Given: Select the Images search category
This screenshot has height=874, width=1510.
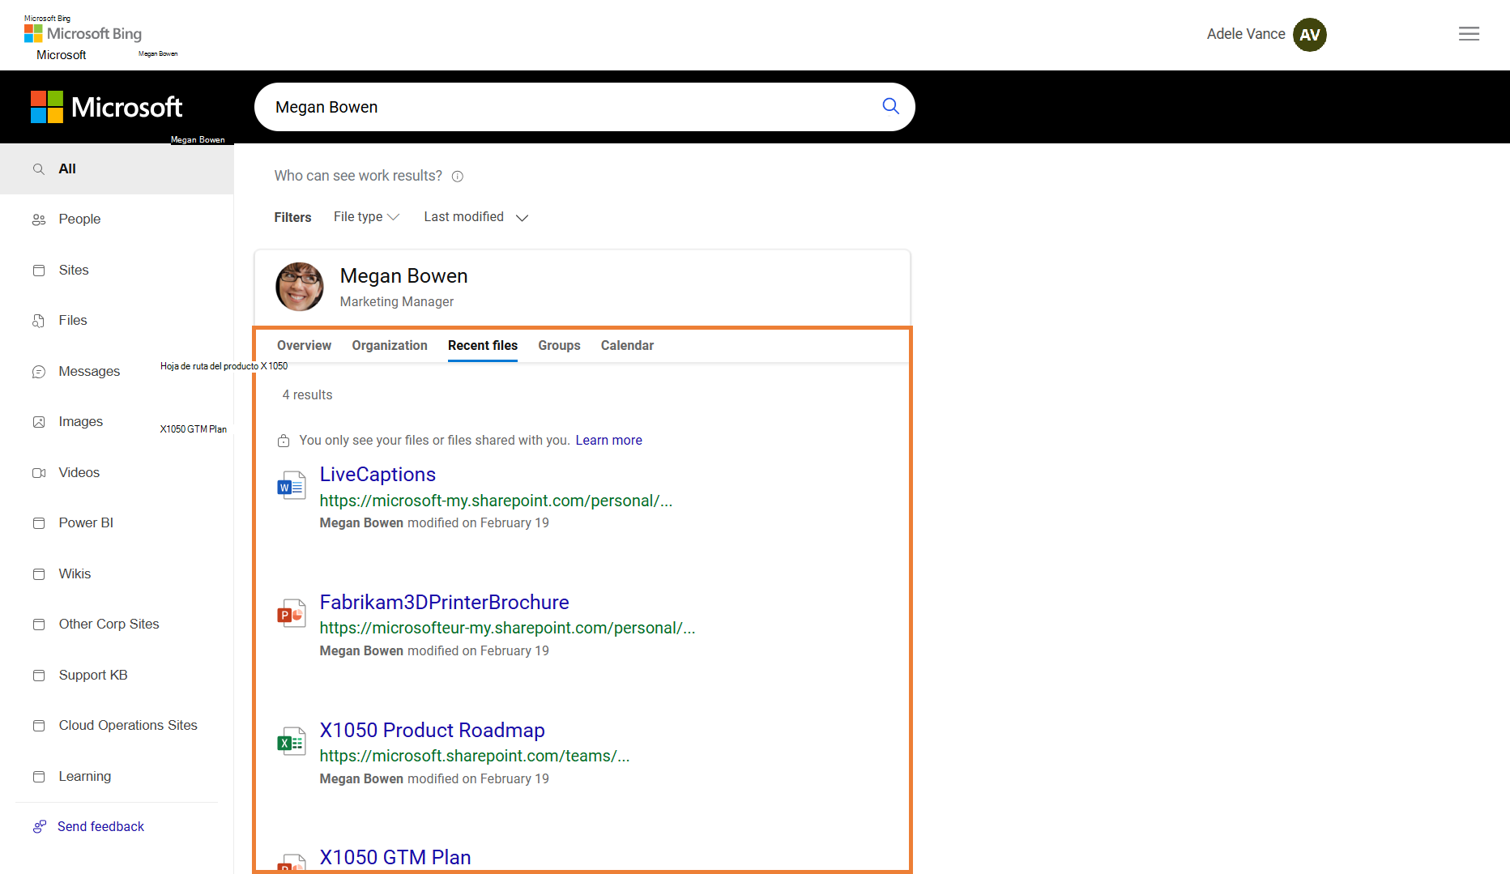Looking at the screenshot, I should 80,421.
